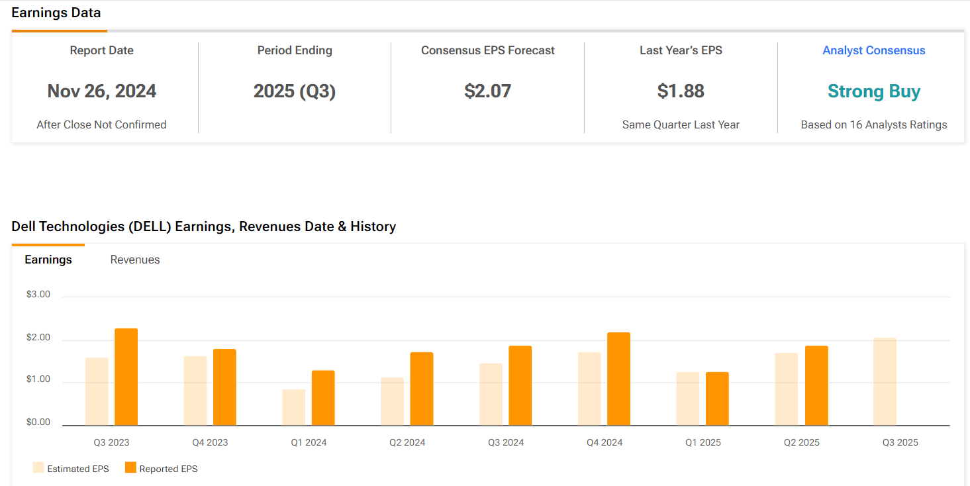
Task: Click 'Based on 16 Analysts Ratings' text
Action: point(874,124)
